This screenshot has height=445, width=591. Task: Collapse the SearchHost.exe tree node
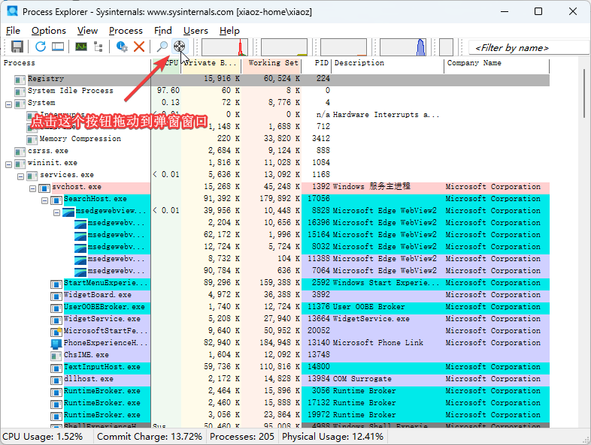(44, 200)
